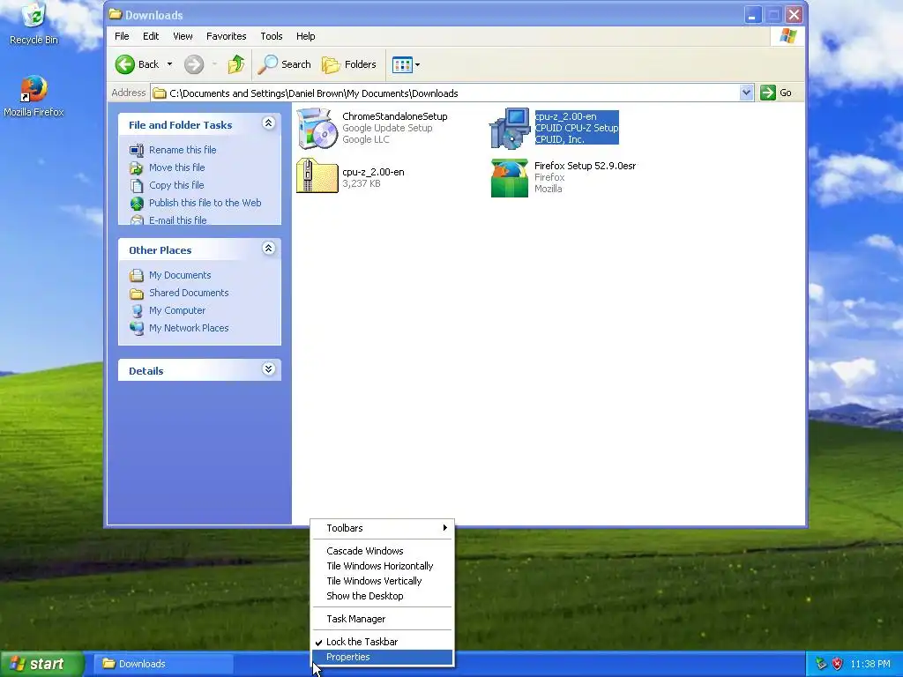This screenshot has height=677, width=903.
Task: Click the red security shield tray icon
Action: click(837, 664)
